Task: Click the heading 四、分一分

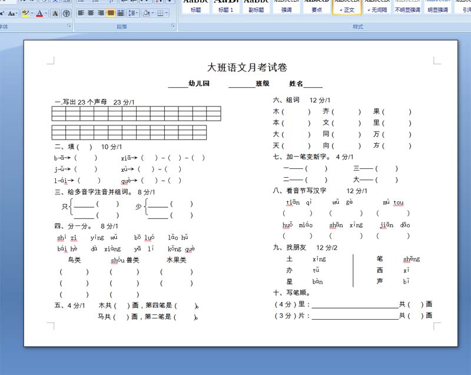Action: [73, 226]
